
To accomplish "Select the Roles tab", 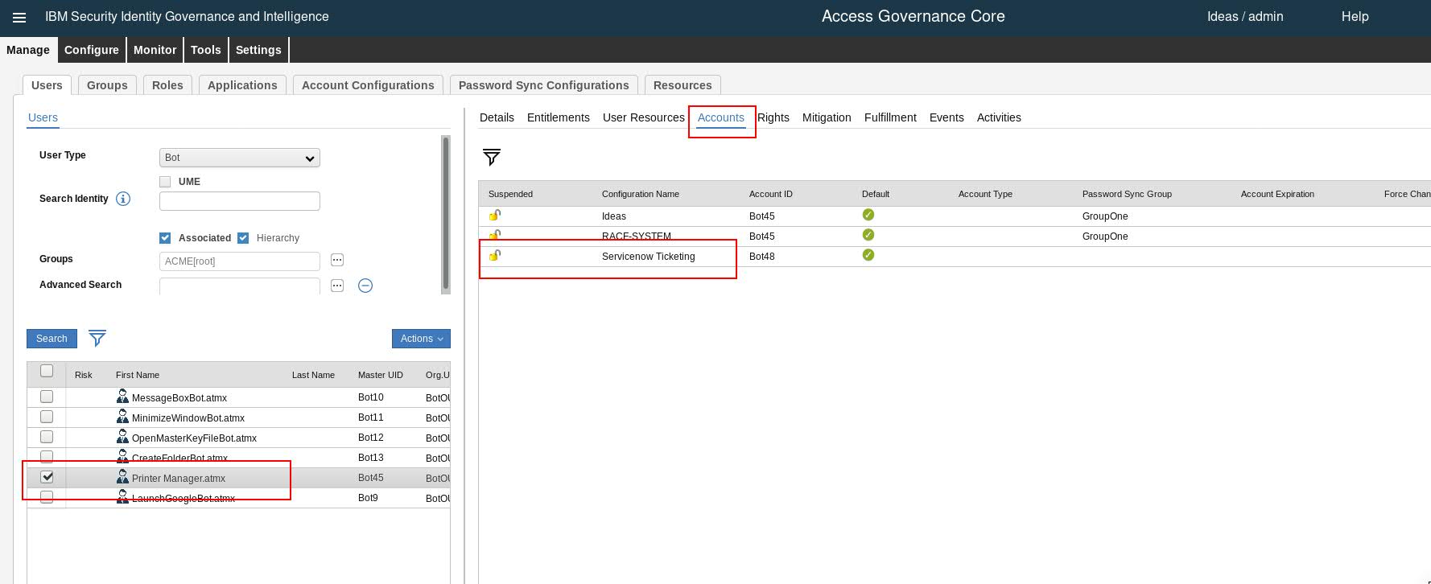I will (167, 85).
